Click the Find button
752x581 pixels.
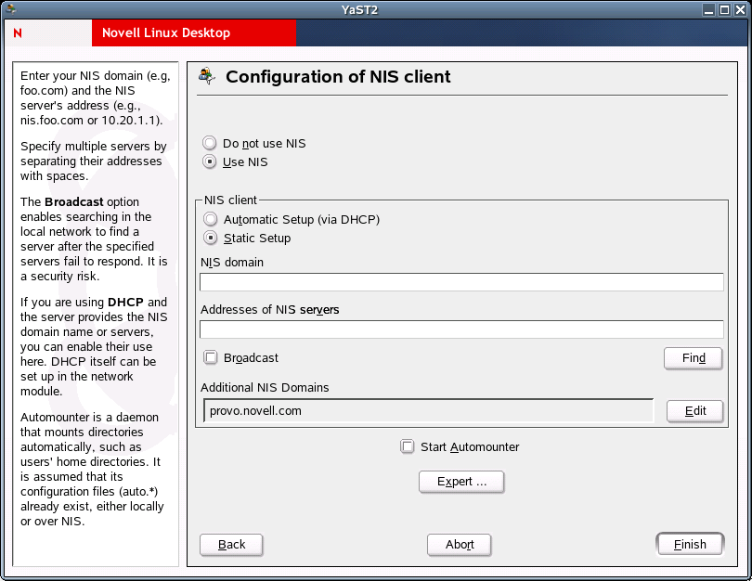click(x=693, y=358)
